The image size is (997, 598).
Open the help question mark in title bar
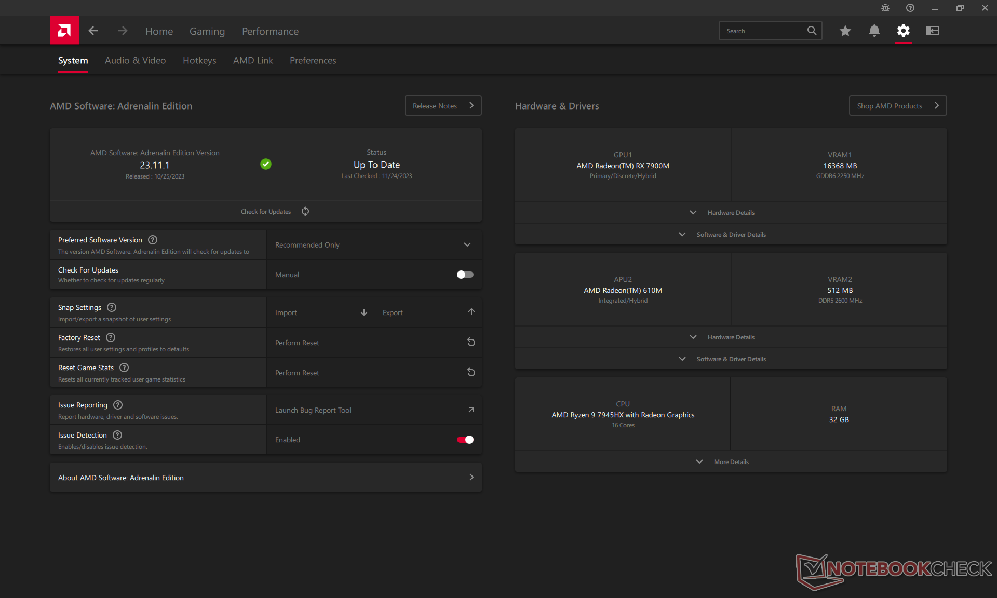[x=910, y=8]
